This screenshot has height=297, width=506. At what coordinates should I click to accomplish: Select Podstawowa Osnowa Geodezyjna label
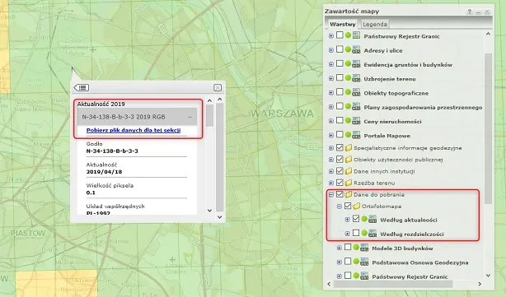(419, 262)
